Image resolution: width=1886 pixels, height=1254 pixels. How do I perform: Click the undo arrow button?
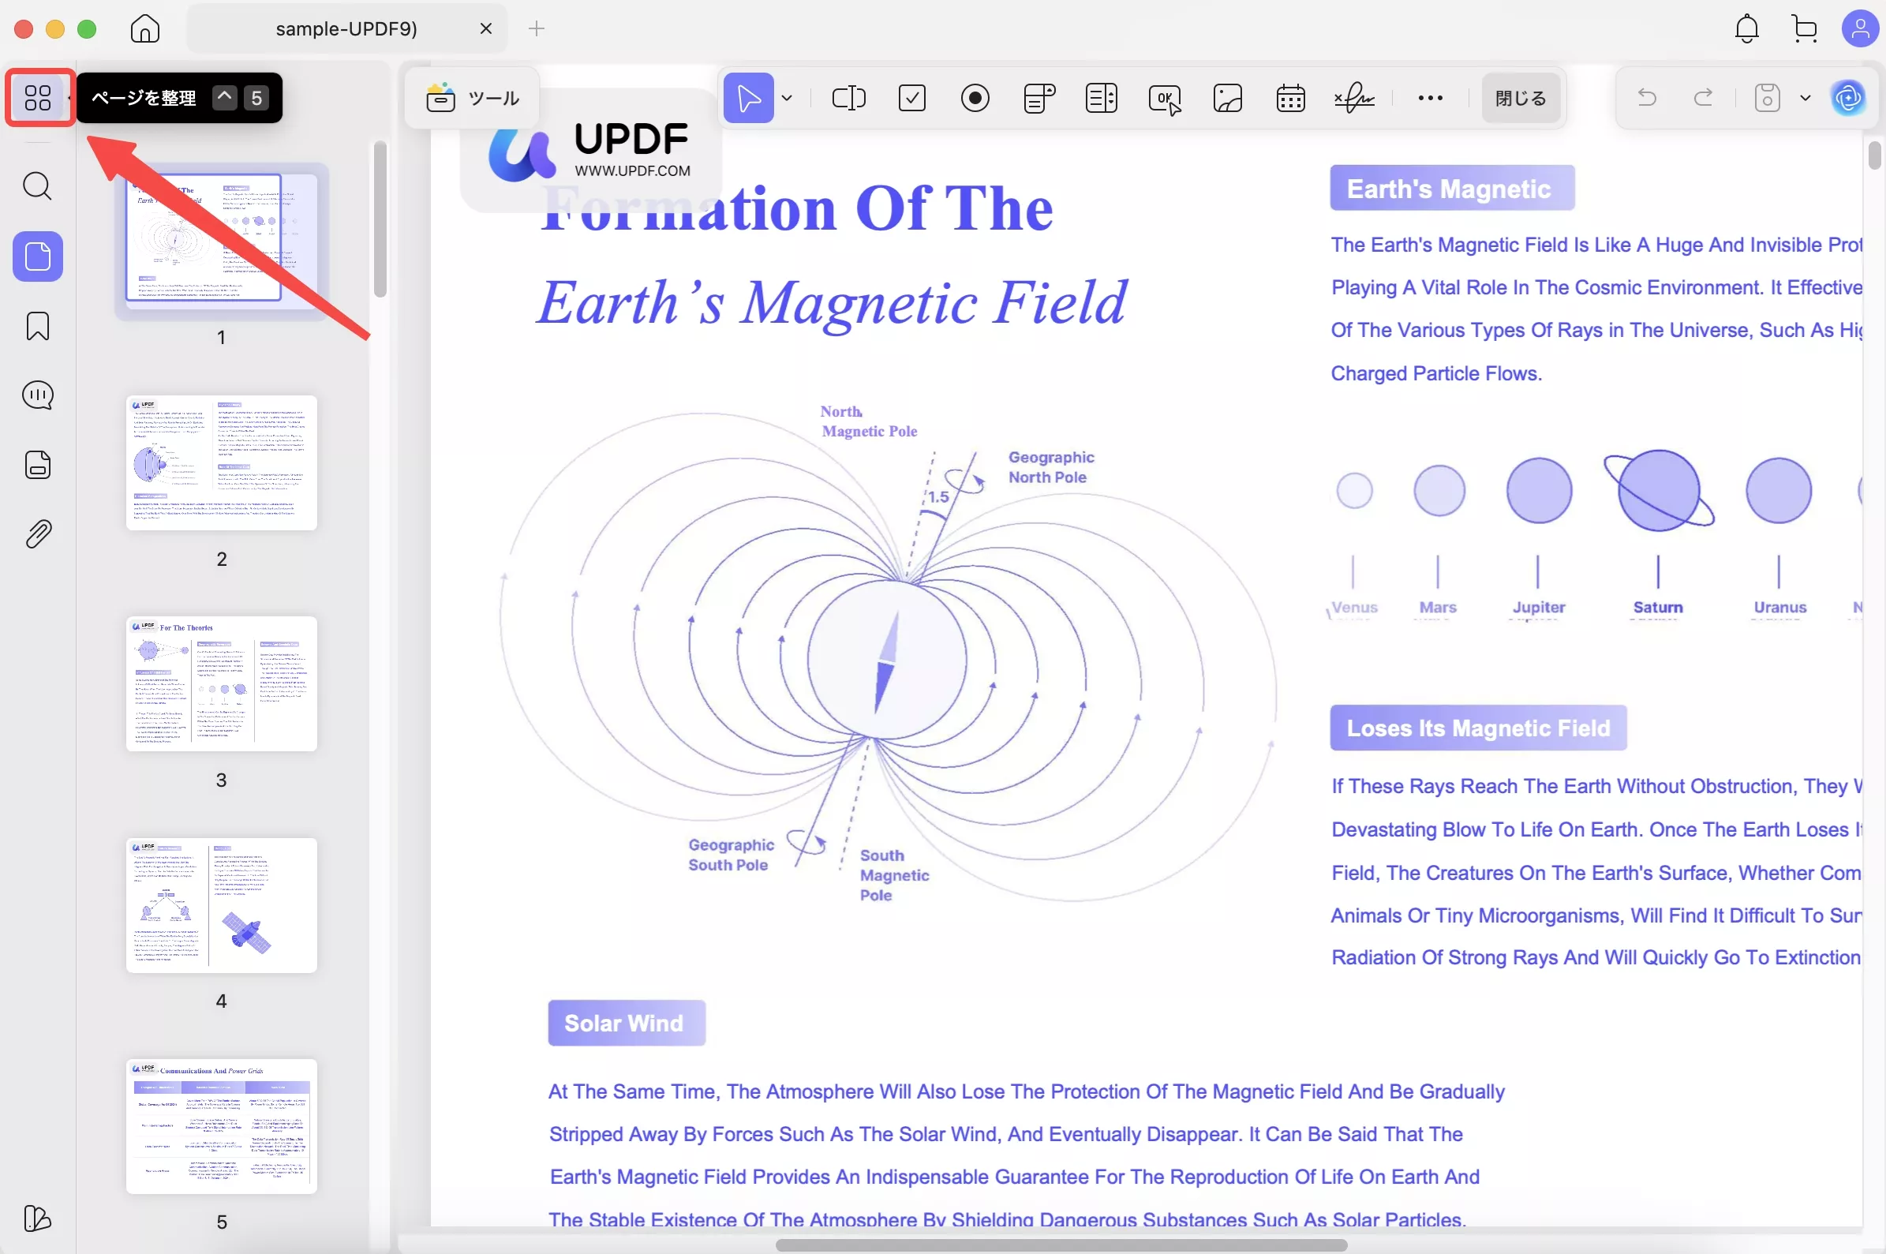coord(1646,98)
